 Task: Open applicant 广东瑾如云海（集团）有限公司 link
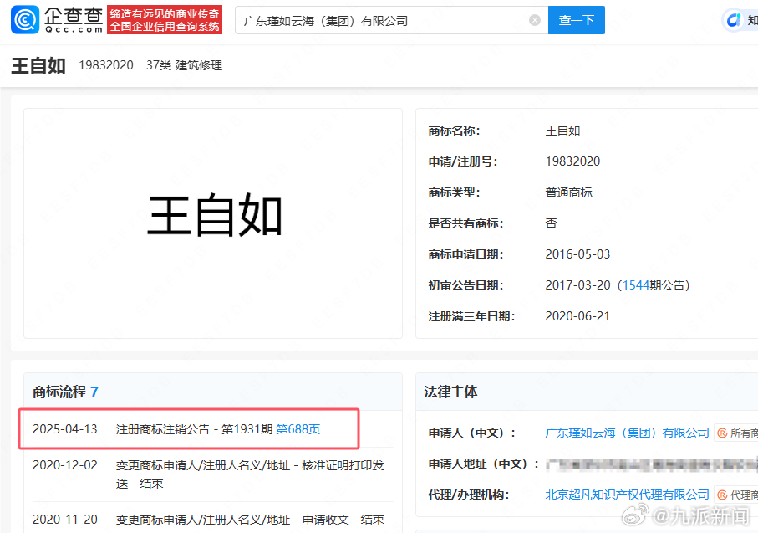tap(627, 433)
